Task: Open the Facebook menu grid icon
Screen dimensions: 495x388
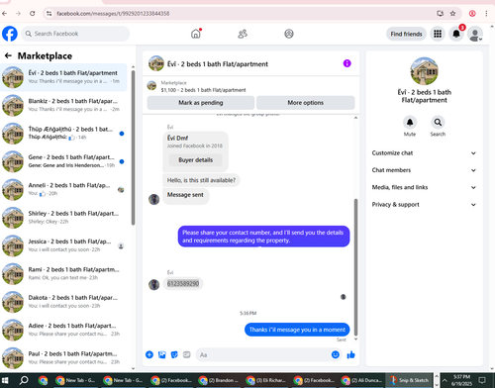Action: coord(438,34)
